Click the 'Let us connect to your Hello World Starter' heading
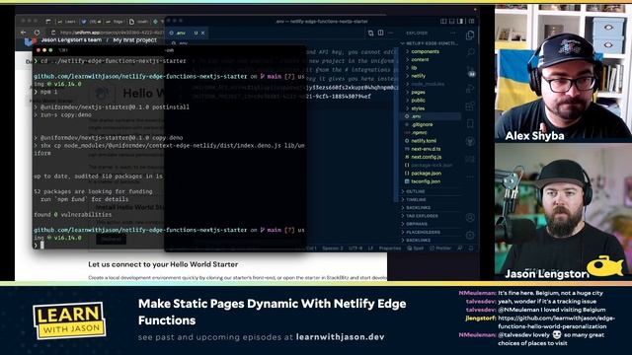This screenshot has width=632, height=355. 163,264
